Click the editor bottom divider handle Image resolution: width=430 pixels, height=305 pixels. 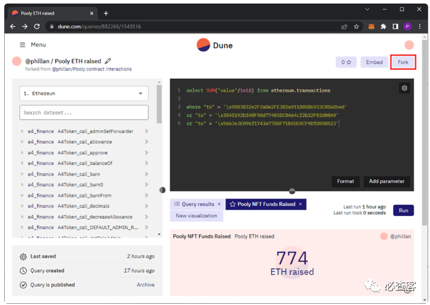(x=292, y=191)
